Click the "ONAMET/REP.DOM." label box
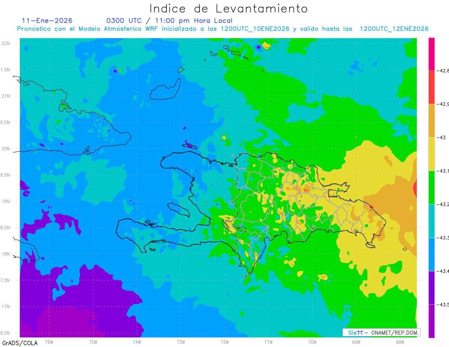 coord(381,332)
